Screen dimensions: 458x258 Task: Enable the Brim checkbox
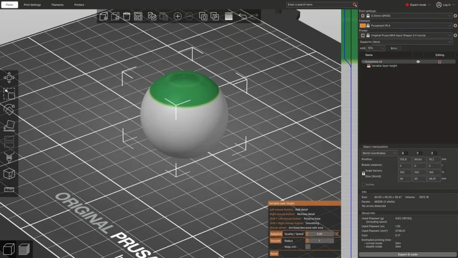click(x=399, y=48)
